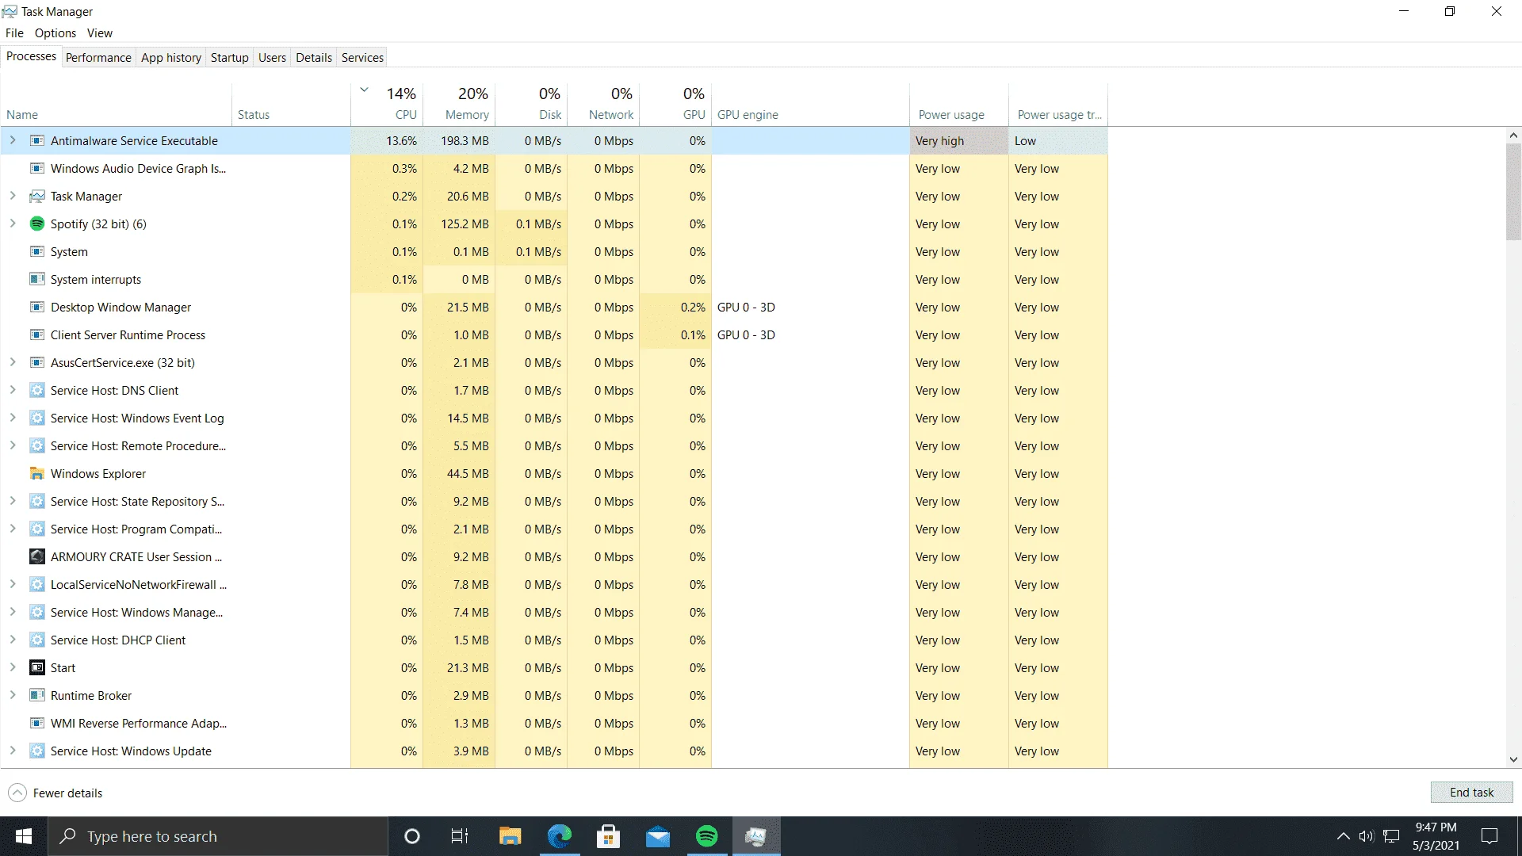The image size is (1522, 856).
Task: Select the Client Server Runtime Process row
Action: (554, 335)
